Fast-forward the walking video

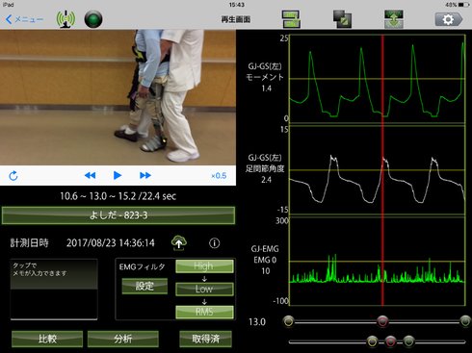pos(145,175)
